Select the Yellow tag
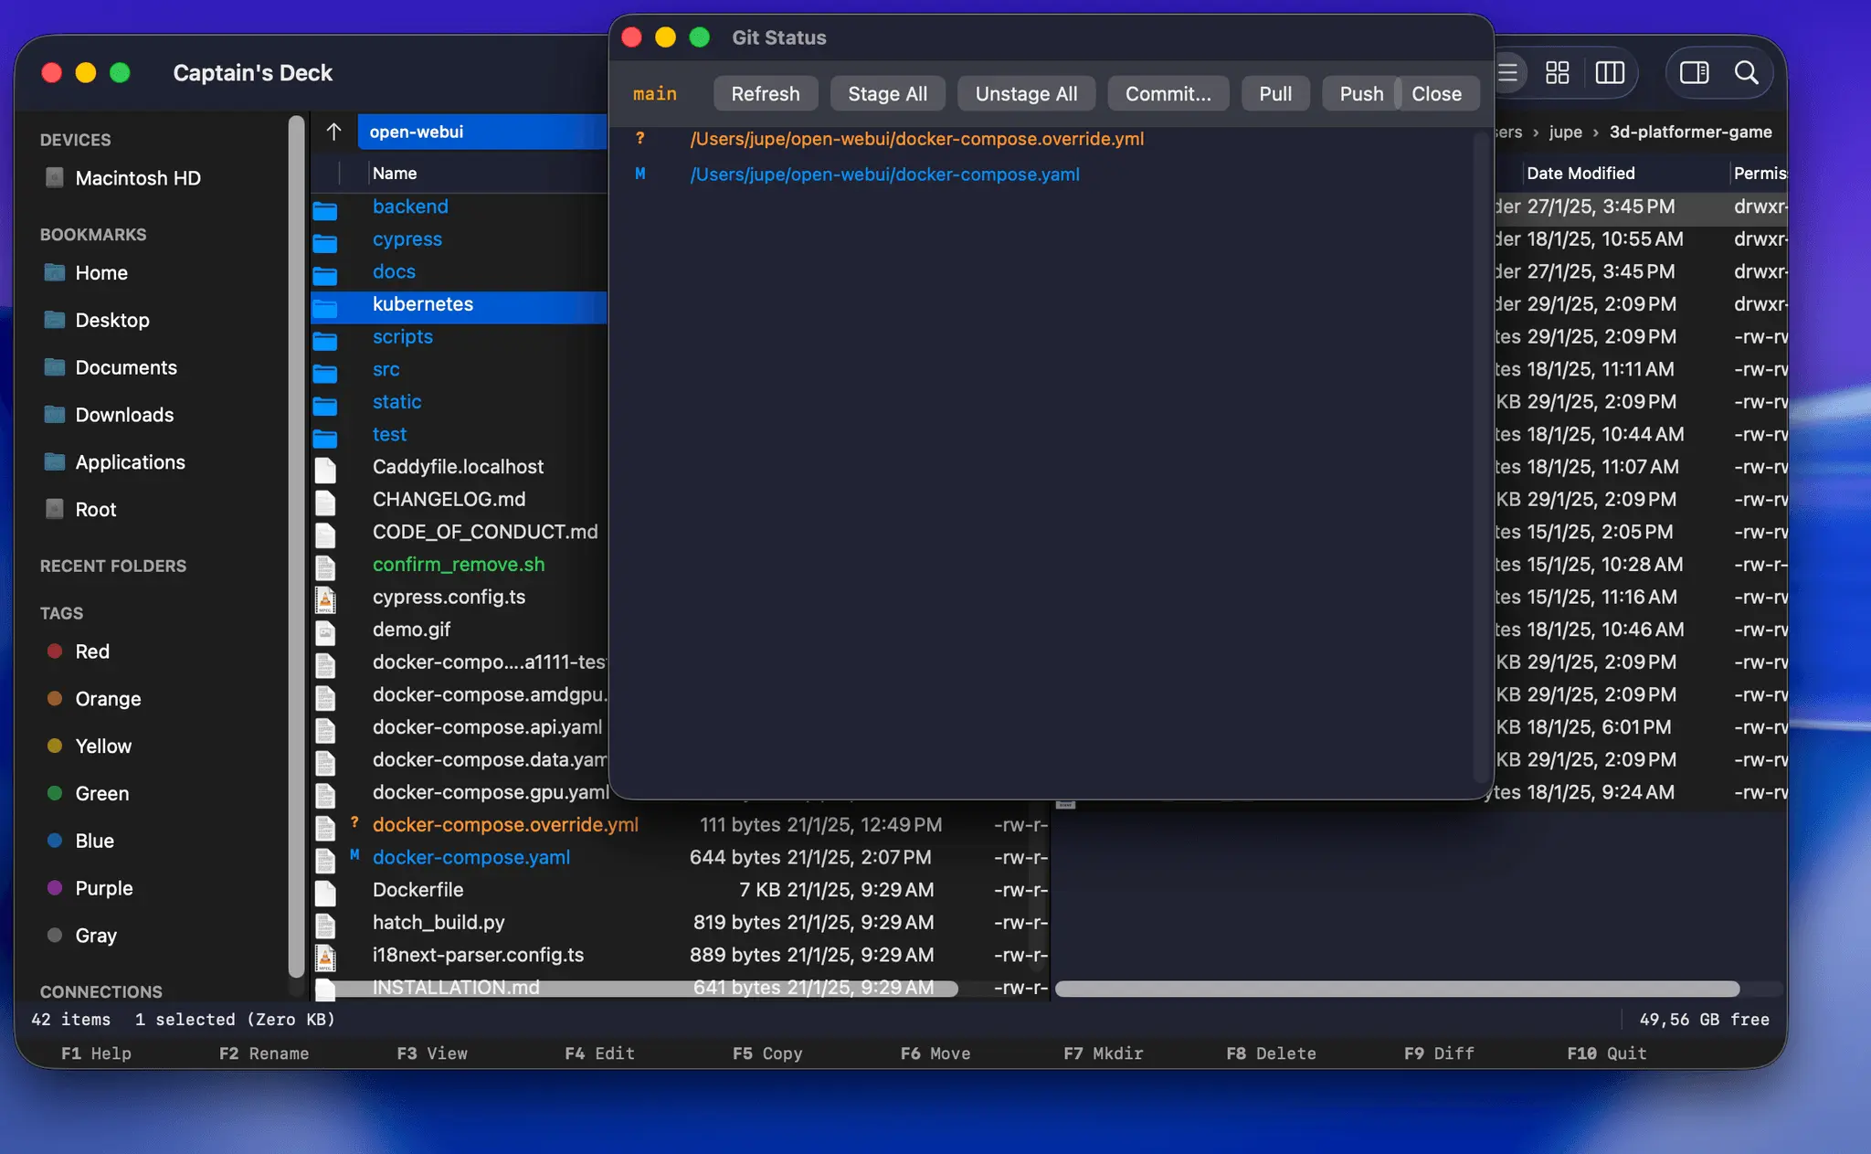The image size is (1871, 1154). click(103, 746)
